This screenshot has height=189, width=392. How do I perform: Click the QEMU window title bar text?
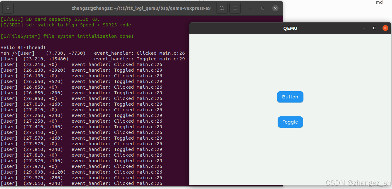point(290,28)
